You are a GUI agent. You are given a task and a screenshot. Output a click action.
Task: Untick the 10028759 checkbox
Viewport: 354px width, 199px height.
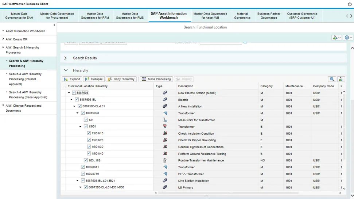[x=83, y=174]
